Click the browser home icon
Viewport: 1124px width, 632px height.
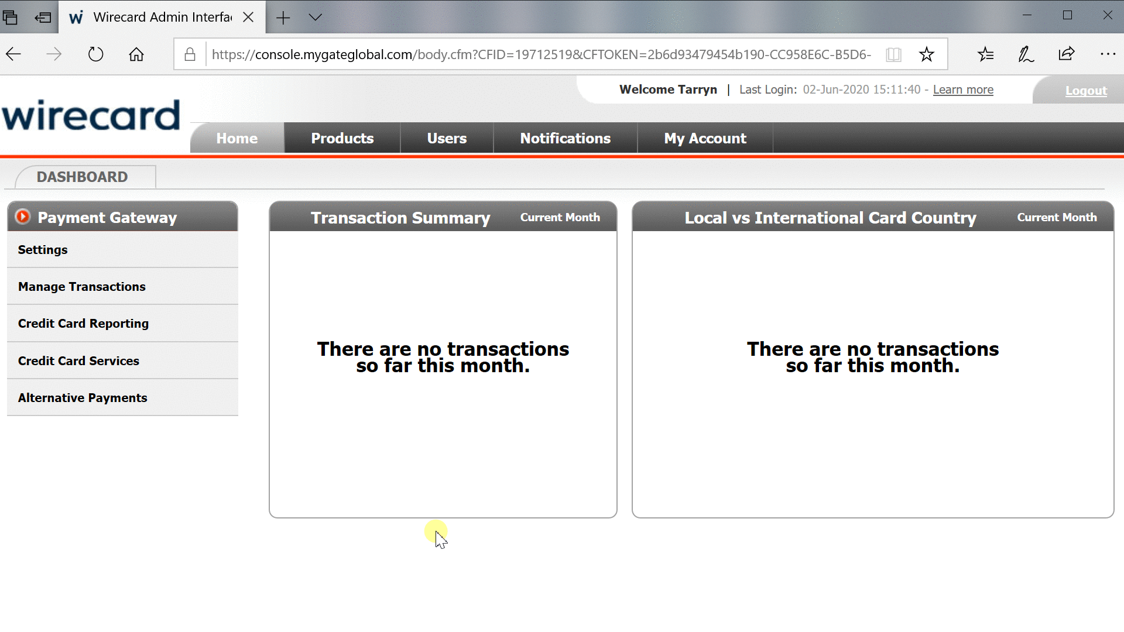tap(136, 54)
